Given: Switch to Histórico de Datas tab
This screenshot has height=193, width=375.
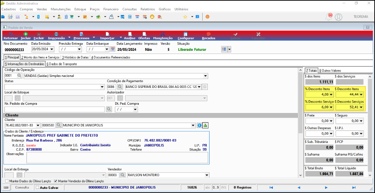Looking at the screenshot, I should click(x=75, y=58).
